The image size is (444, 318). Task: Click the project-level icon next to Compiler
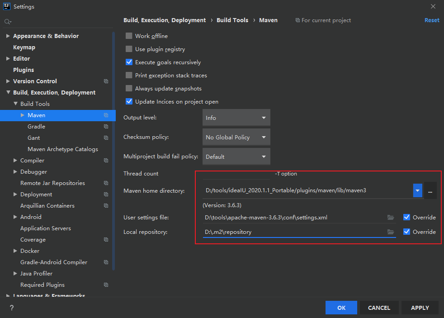106,161
